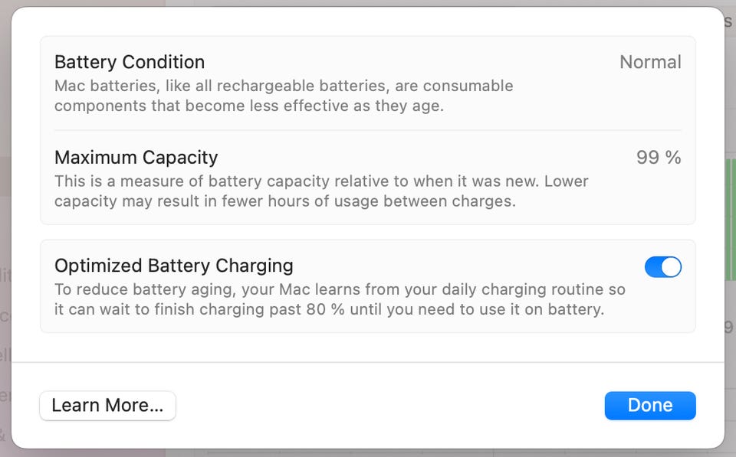736x457 pixels.
Task: Click the 99 % capacity value
Action: pos(658,158)
